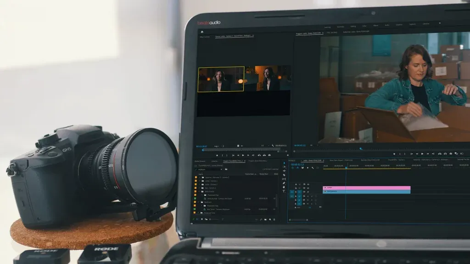This screenshot has height=264, width=470.
Task: Collapse the Lottie - Camera 1 bin
Action: click(199, 181)
